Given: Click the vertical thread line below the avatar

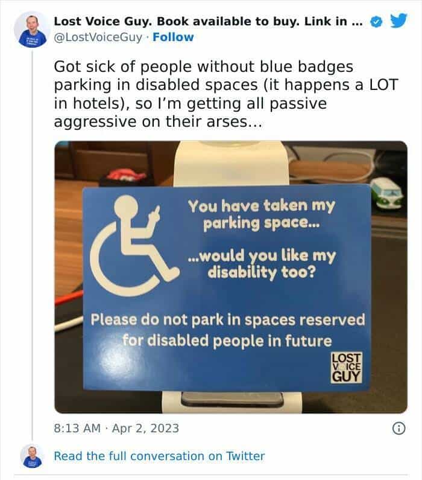Looking at the screenshot, I should coord(32,245).
